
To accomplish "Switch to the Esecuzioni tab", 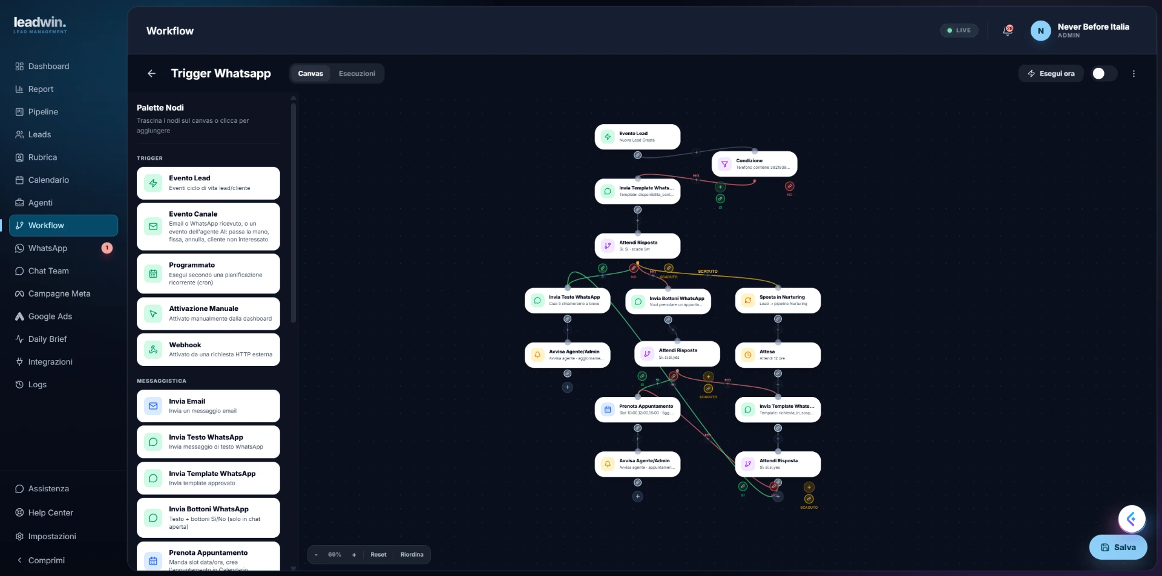I will [356, 73].
